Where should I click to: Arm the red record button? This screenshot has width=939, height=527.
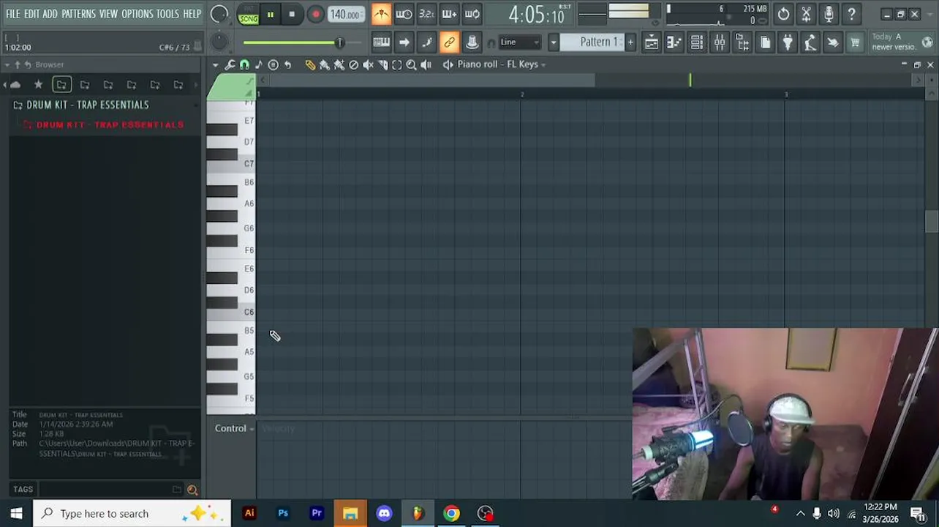(x=315, y=15)
